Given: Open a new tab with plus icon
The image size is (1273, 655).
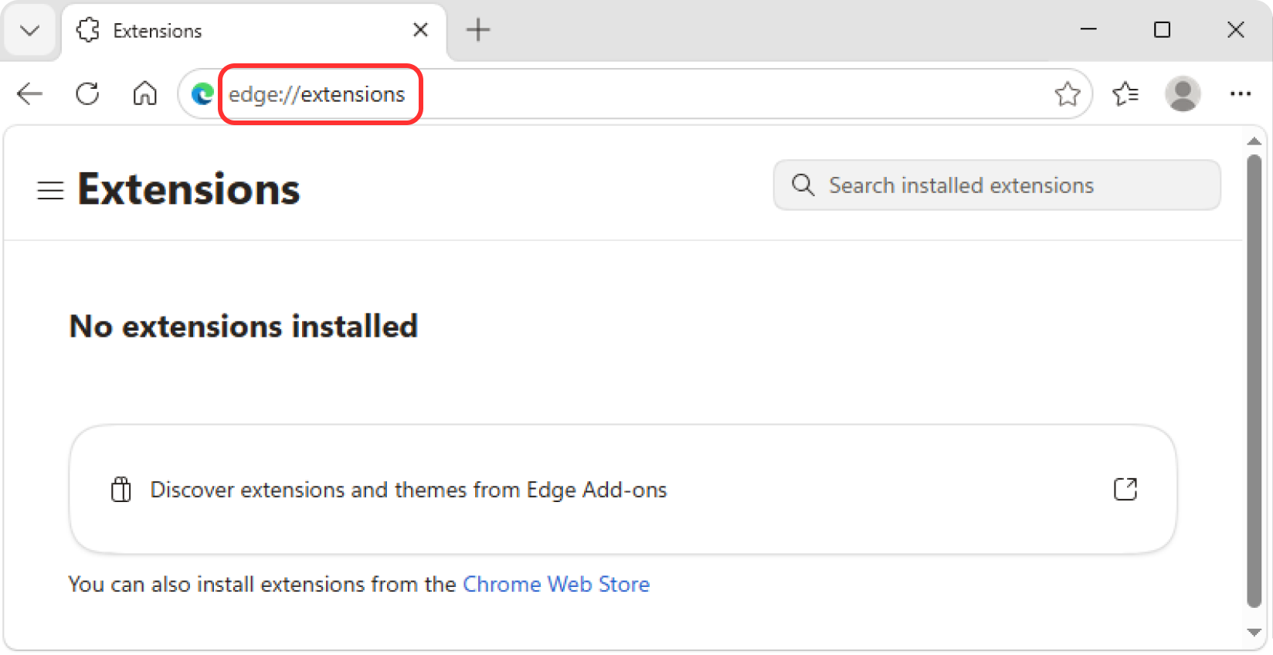Looking at the screenshot, I should coord(478,30).
